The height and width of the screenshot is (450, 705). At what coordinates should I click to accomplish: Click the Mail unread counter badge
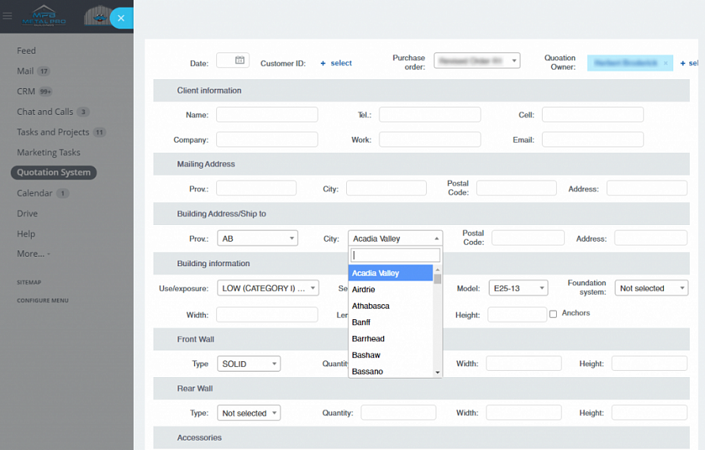(x=44, y=71)
